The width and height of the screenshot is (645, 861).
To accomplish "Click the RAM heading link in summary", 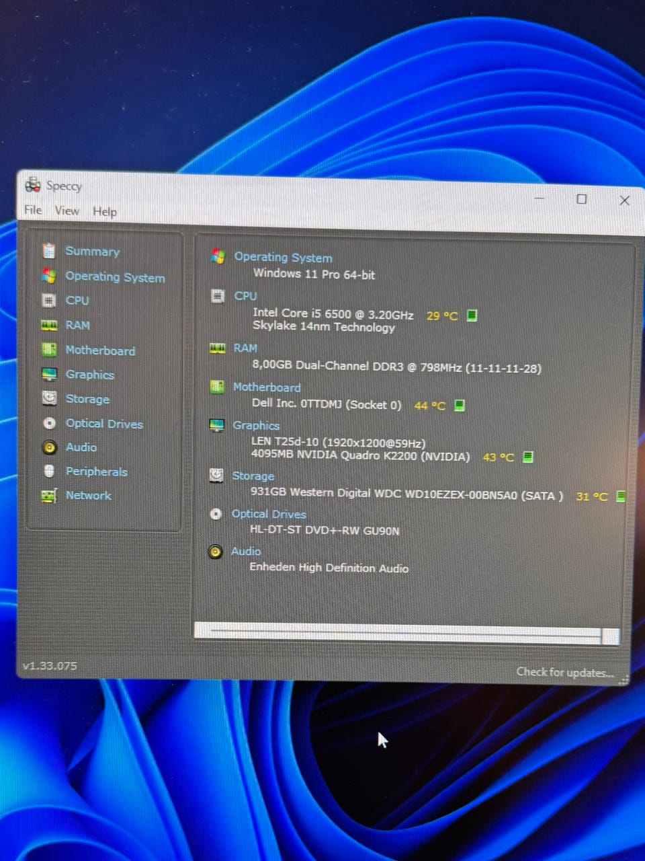I will 245,348.
